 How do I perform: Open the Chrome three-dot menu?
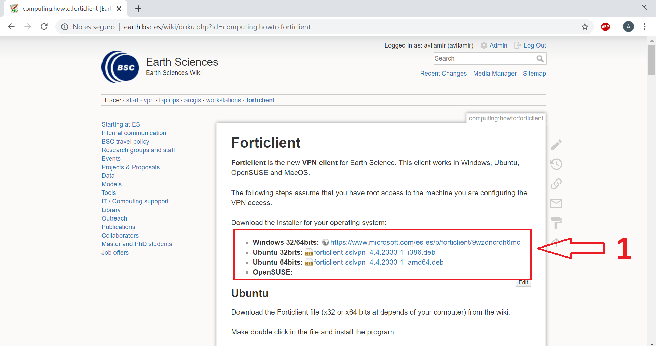click(x=644, y=27)
